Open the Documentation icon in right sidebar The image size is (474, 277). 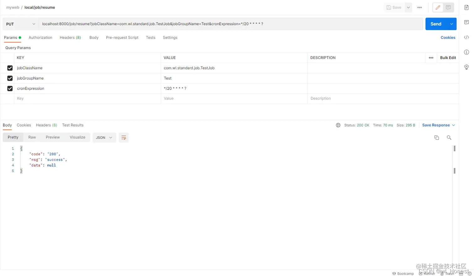[466, 8]
